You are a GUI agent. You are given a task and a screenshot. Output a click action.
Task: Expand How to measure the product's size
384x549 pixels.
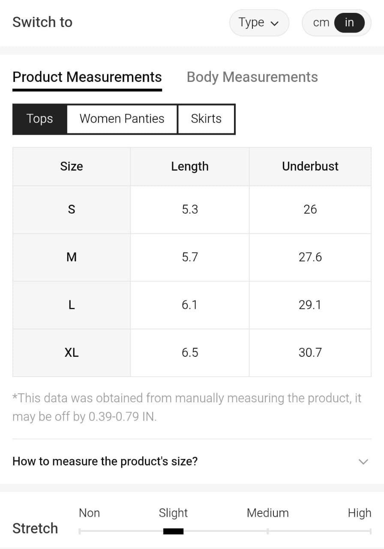pyautogui.click(x=105, y=462)
